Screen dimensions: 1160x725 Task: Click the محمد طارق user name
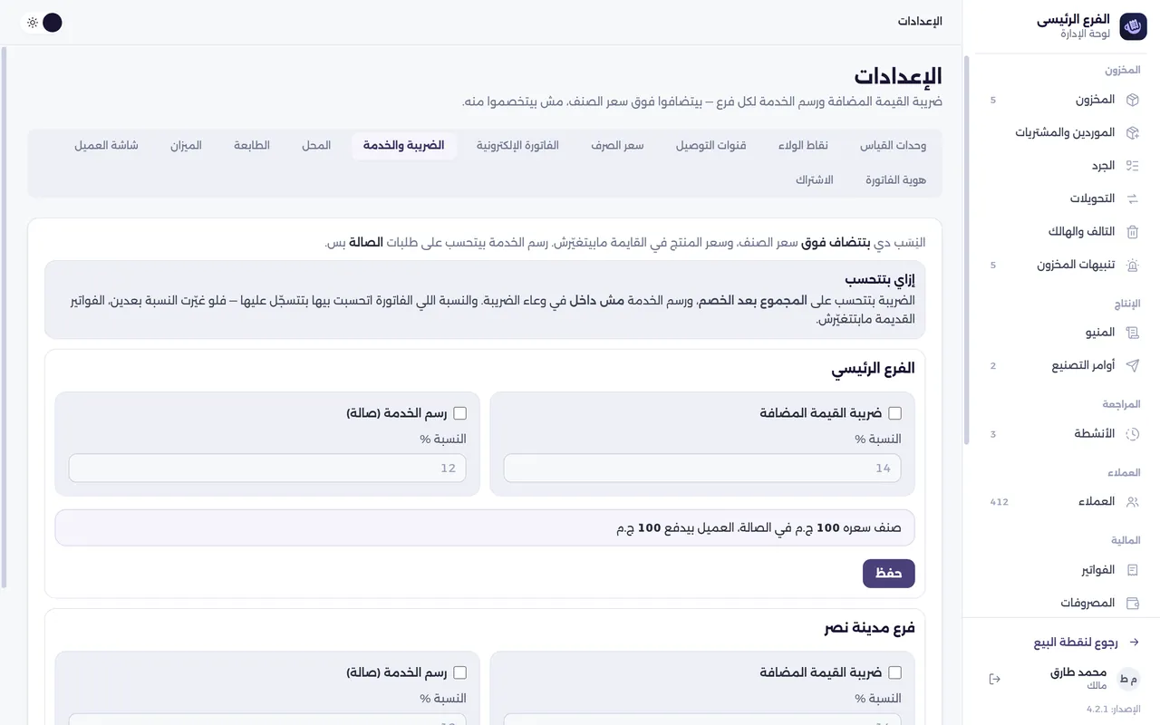pyautogui.click(x=1078, y=672)
